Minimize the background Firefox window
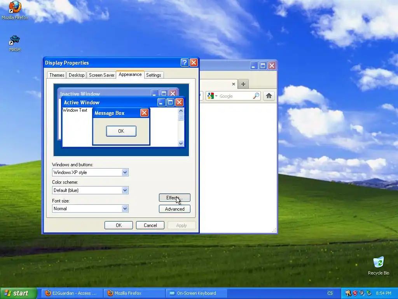The image size is (398, 299). coord(253,66)
